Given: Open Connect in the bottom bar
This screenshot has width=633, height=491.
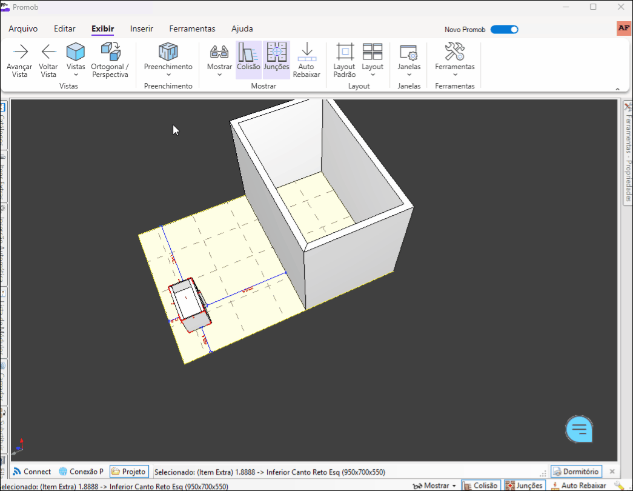Looking at the screenshot, I should pos(32,472).
